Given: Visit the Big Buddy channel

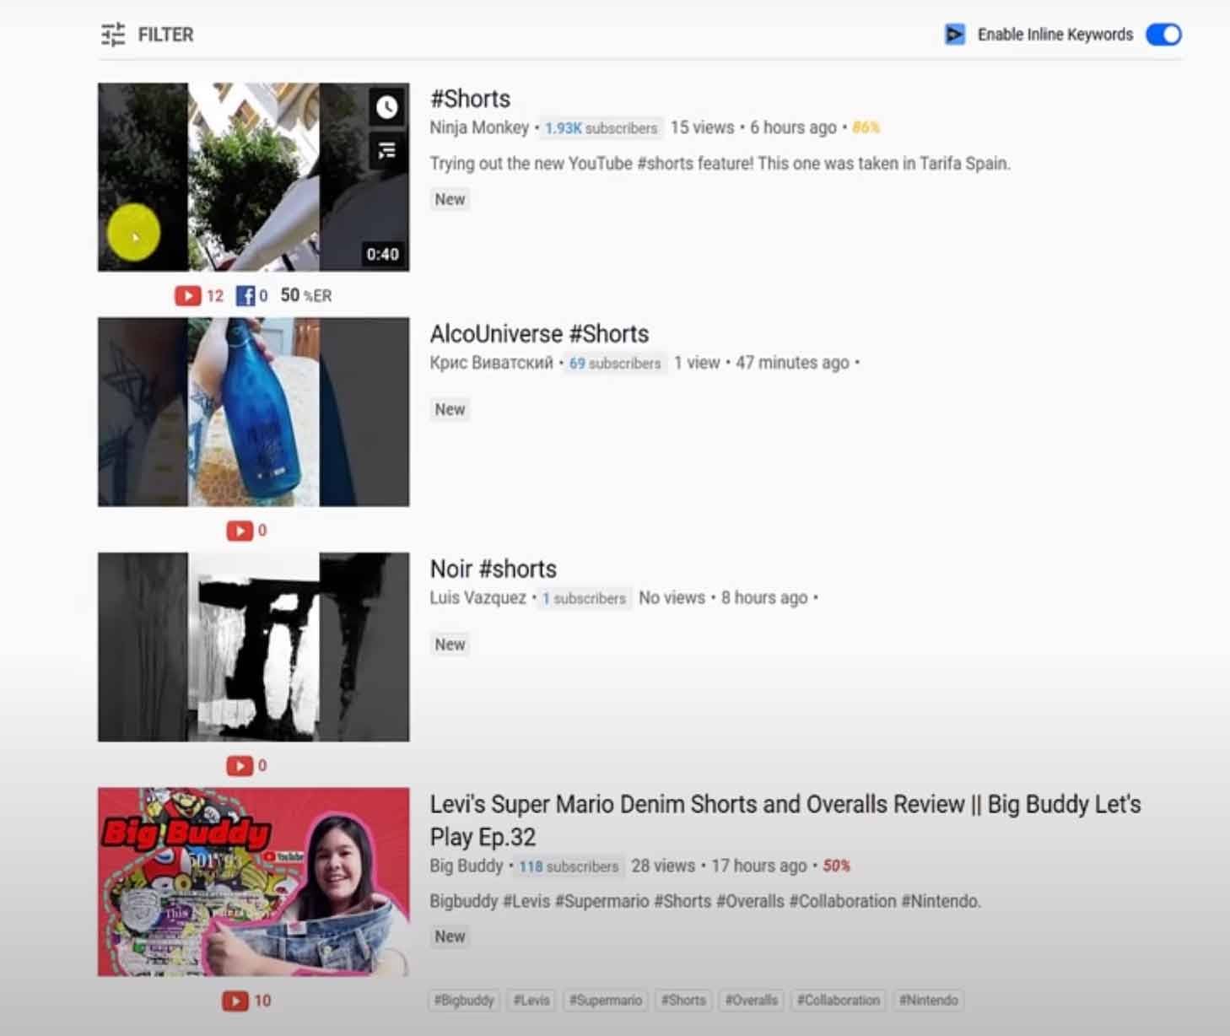Looking at the screenshot, I should [467, 866].
